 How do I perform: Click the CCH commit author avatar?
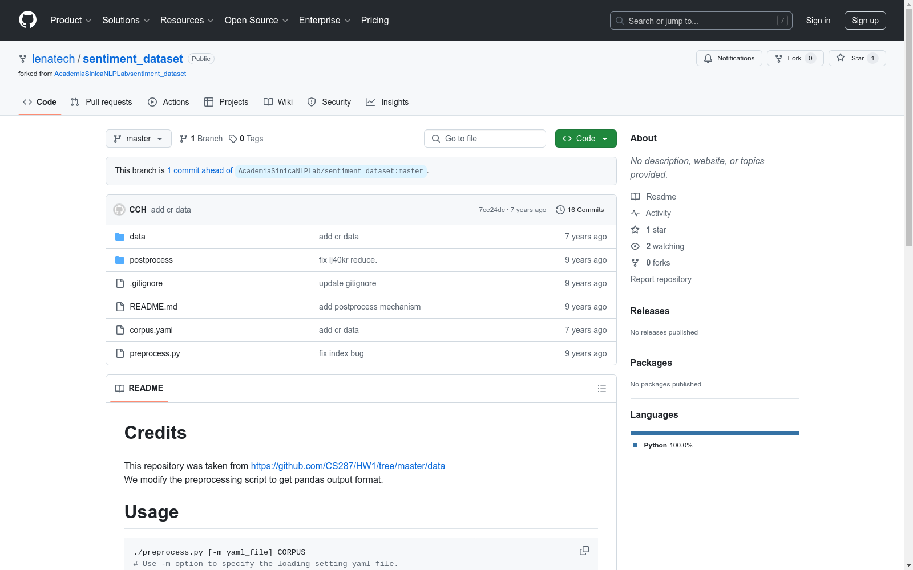tap(119, 210)
